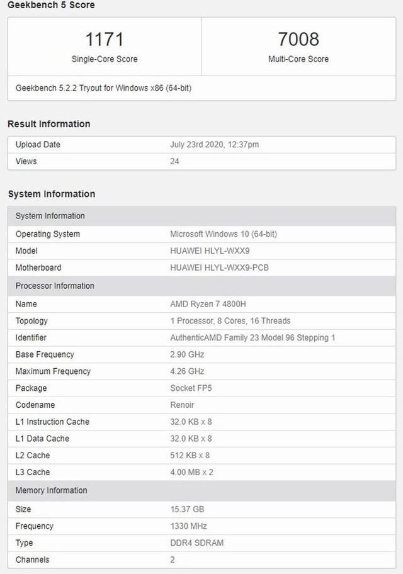
Task: Click the DDR4 SDRAM memory type
Action: pos(196,543)
